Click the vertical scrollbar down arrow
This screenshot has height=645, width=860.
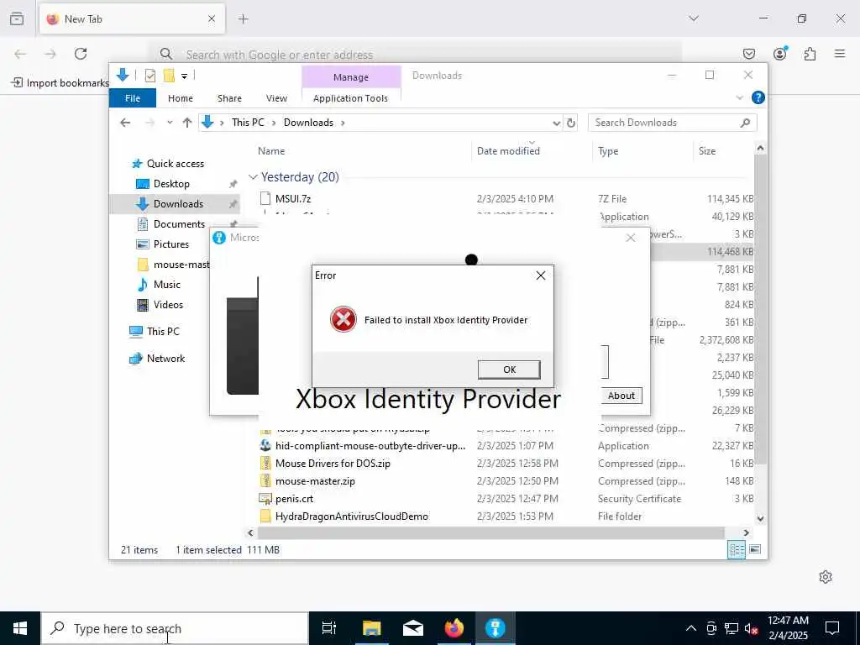[x=760, y=518]
